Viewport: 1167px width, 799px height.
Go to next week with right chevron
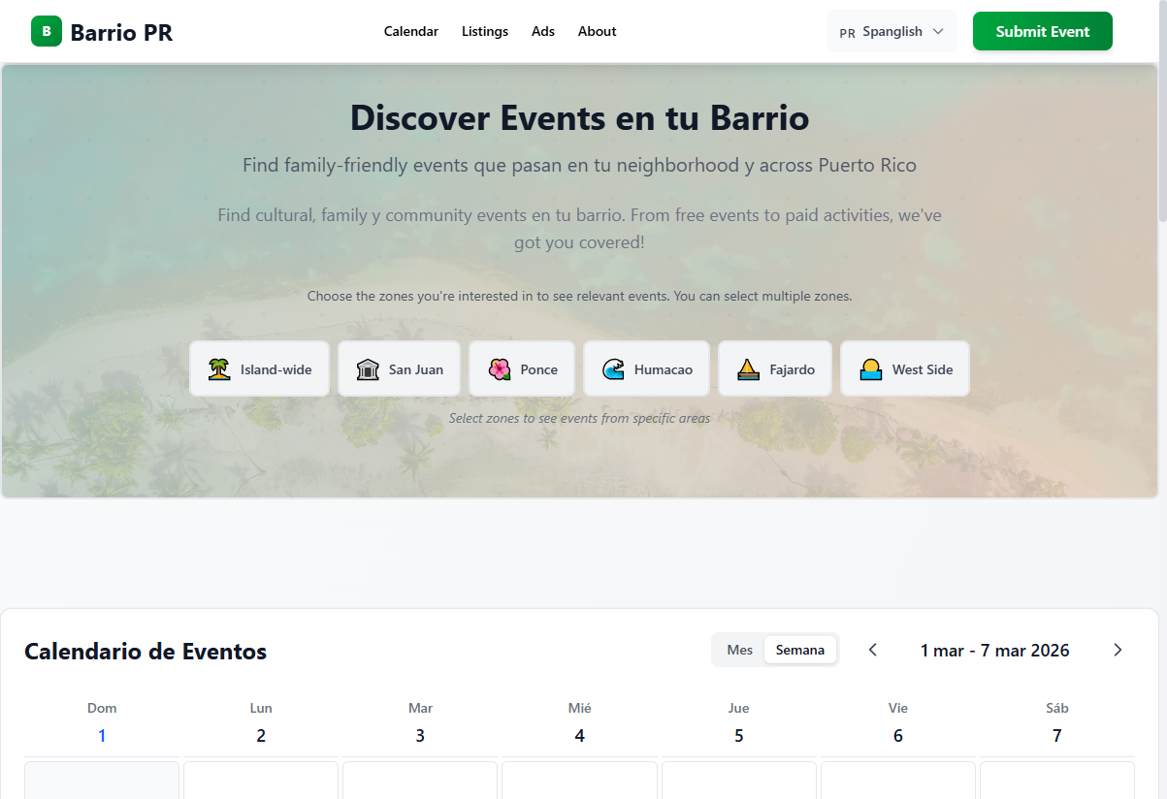point(1118,650)
